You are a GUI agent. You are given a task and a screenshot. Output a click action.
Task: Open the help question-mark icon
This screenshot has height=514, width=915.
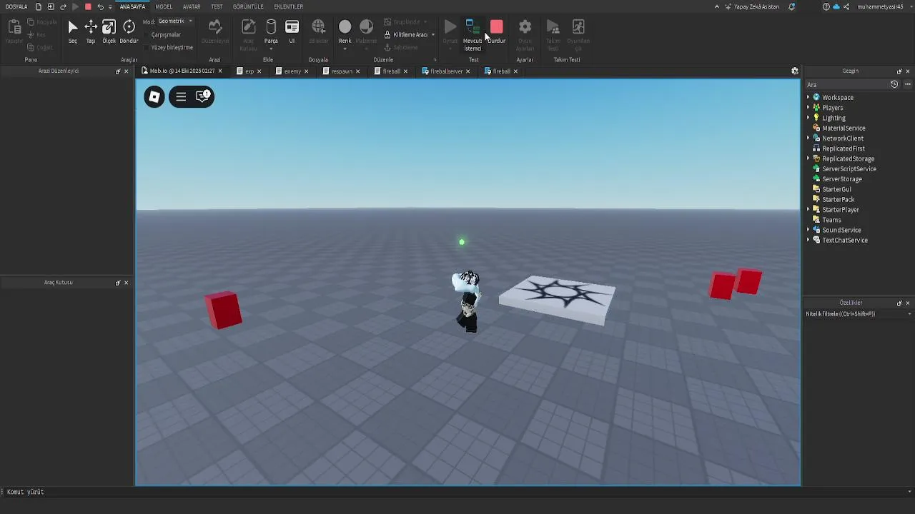tap(826, 6)
